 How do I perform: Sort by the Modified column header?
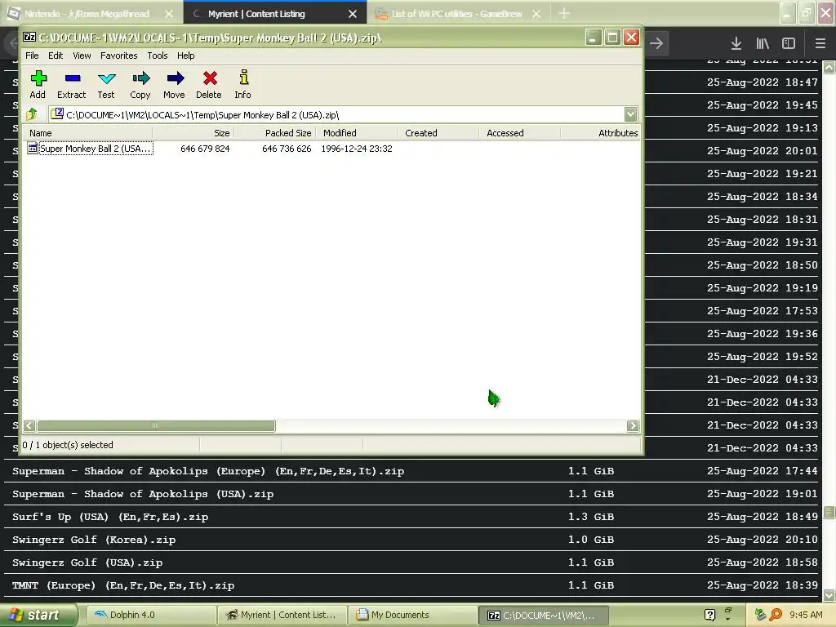point(357,133)
